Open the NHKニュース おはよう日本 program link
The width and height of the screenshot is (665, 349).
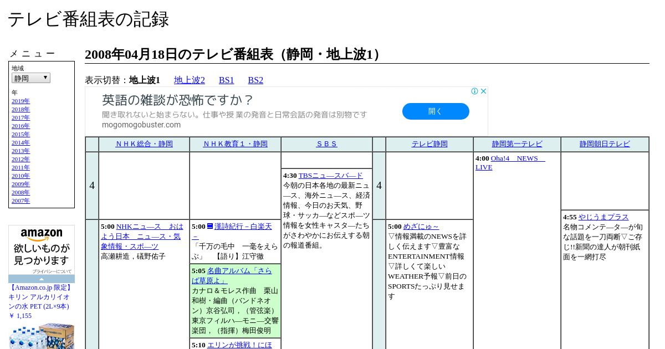click(142, 237)
